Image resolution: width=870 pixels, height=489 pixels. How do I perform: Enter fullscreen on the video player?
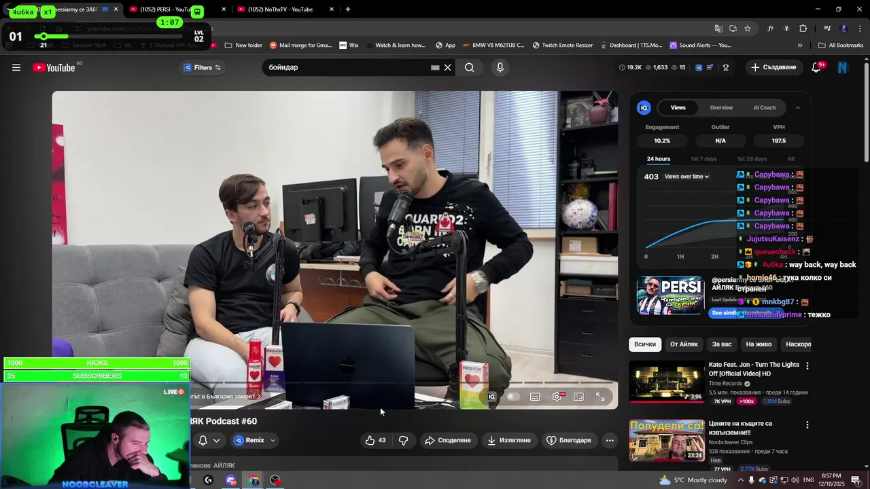(601, 397)
